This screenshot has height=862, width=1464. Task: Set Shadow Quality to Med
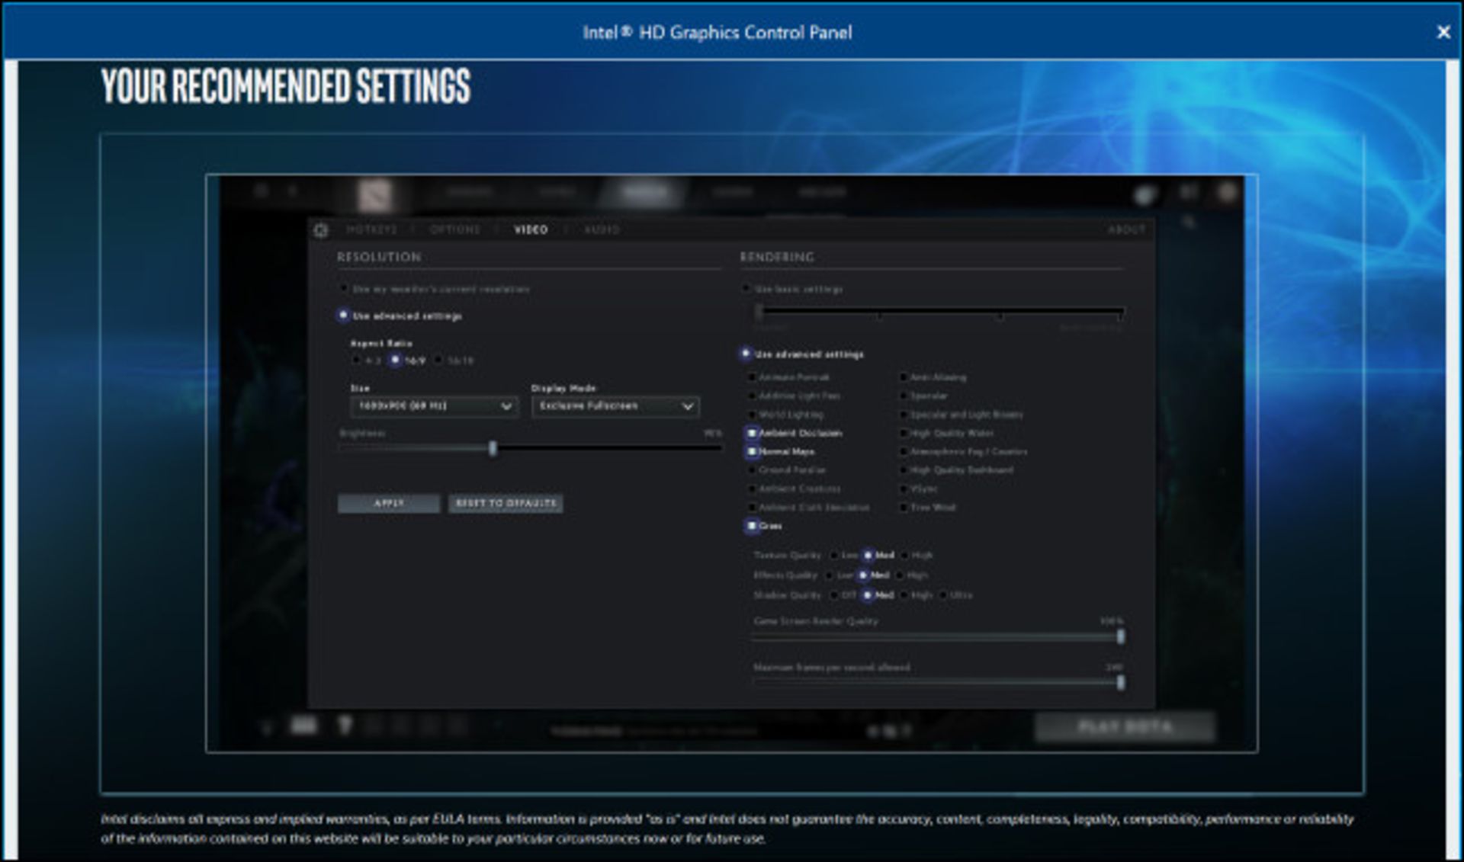868,594
